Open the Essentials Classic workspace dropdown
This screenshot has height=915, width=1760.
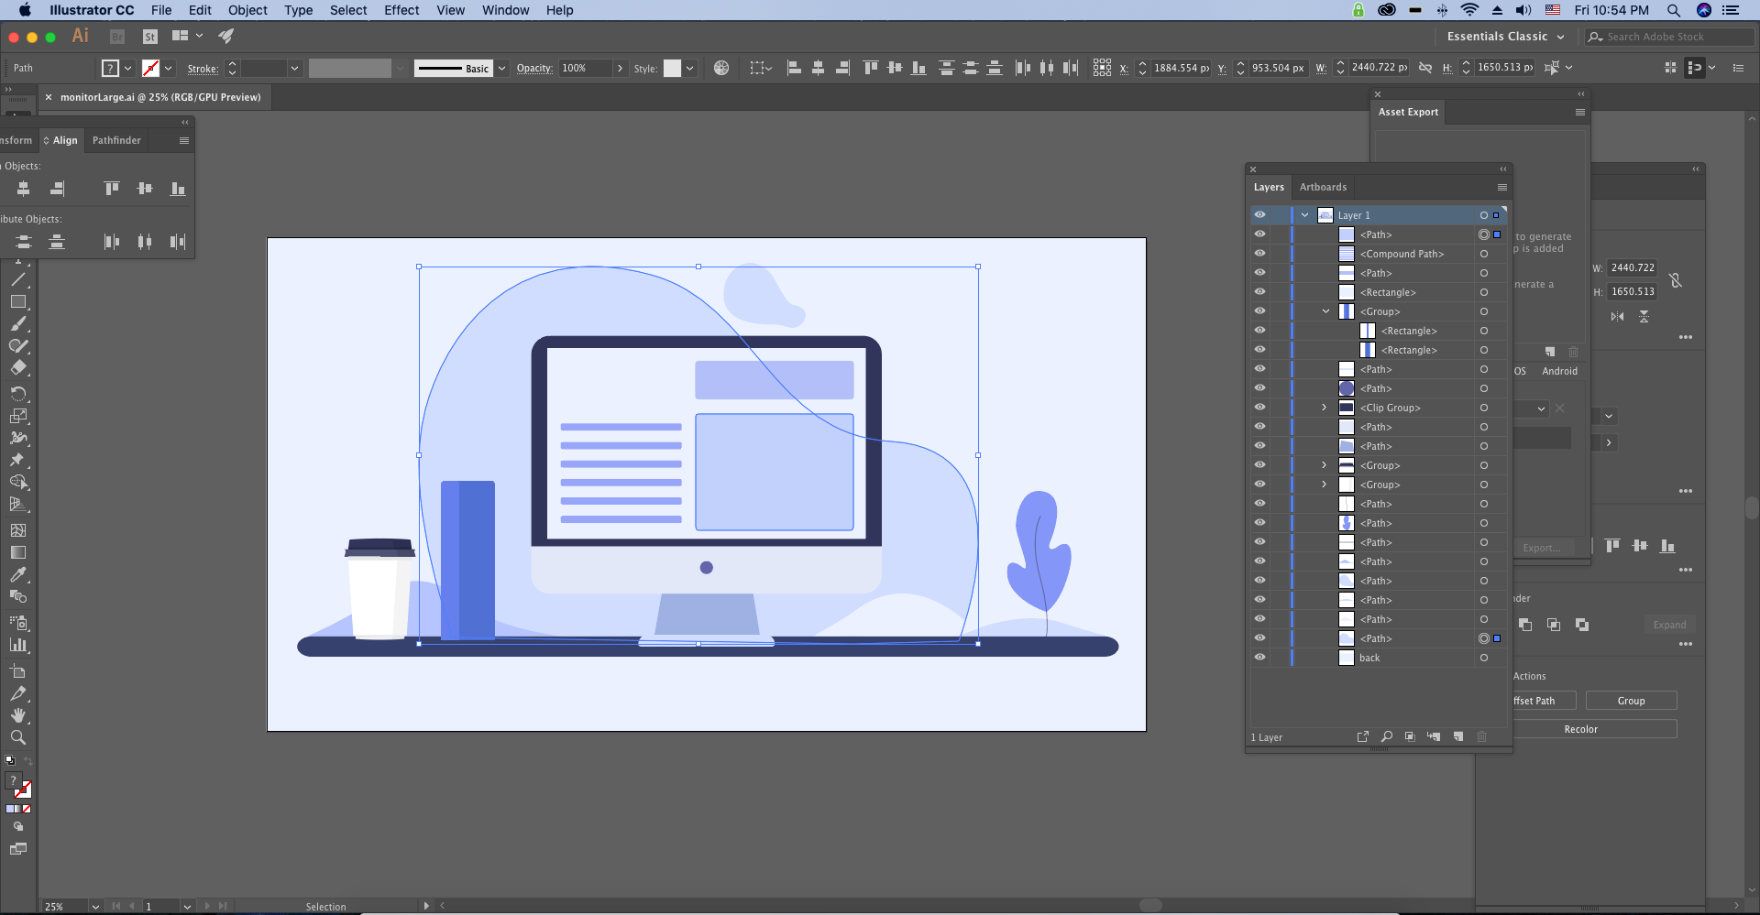[x=1505, y=37]
